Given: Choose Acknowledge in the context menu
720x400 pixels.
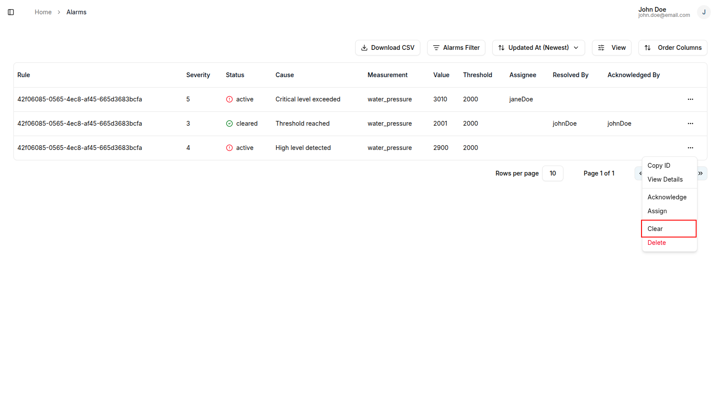Looking at the screenshot, I should click(x=667, y=197).
